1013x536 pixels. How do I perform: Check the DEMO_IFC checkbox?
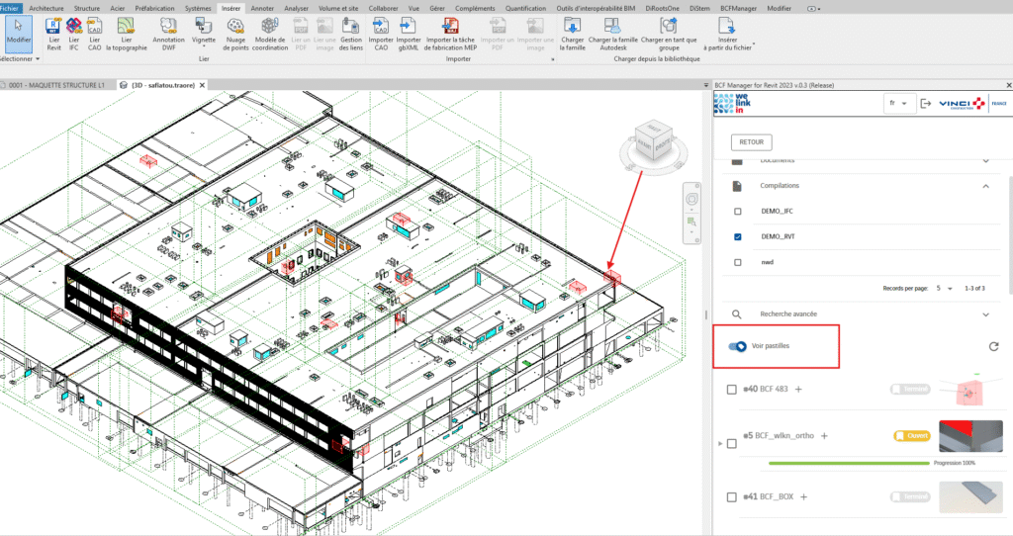738,212
